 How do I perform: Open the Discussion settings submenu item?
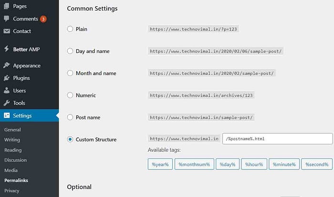tap(16, 160)
